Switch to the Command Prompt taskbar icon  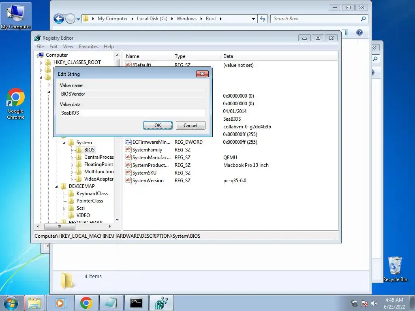(x=136, y=303)
